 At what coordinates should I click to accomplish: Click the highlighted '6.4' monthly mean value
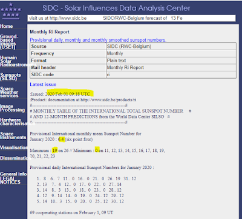[x=61, y=139]
